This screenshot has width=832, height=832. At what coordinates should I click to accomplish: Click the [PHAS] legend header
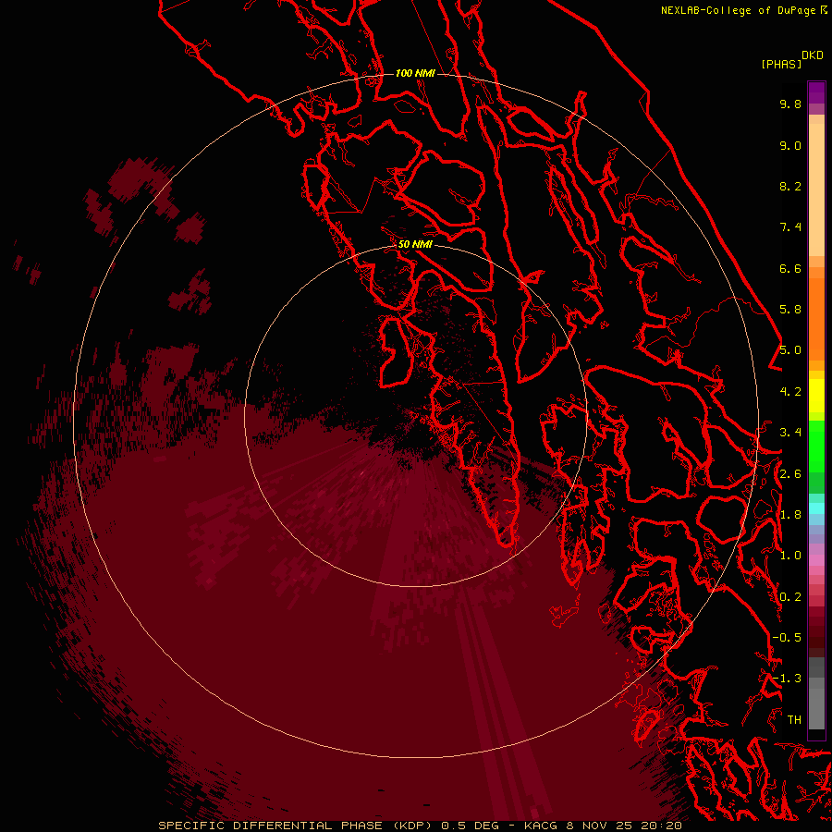[781, 64]
